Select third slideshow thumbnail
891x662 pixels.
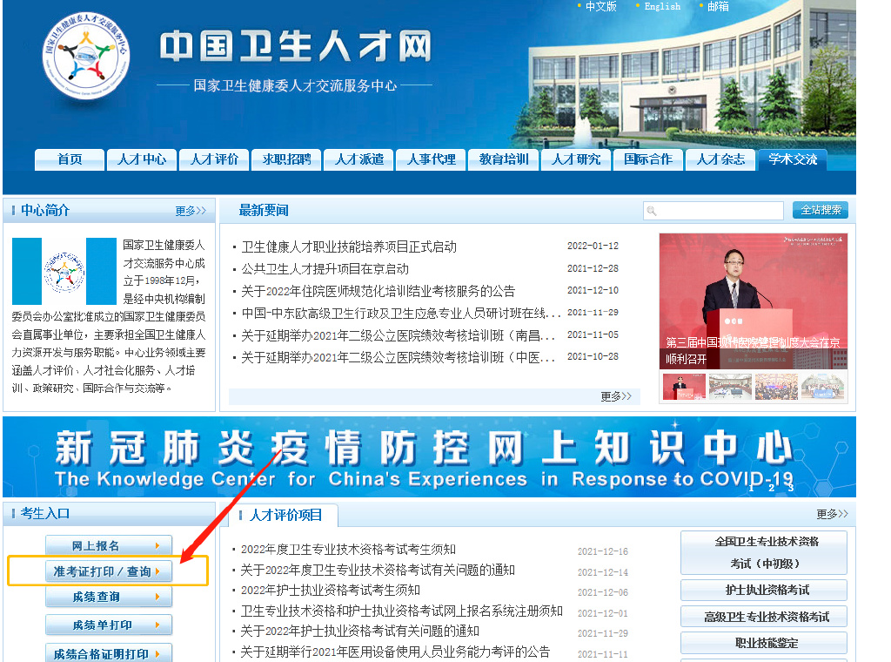pos(777,386)
